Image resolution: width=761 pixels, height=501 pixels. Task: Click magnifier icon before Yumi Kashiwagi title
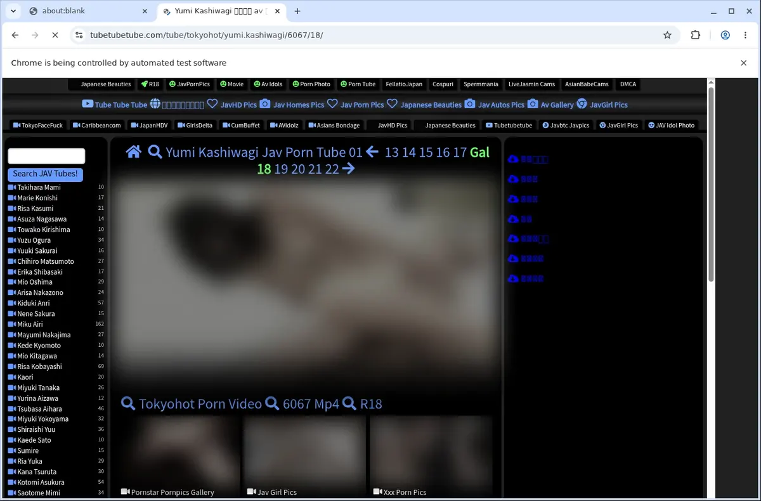point(155,152)
